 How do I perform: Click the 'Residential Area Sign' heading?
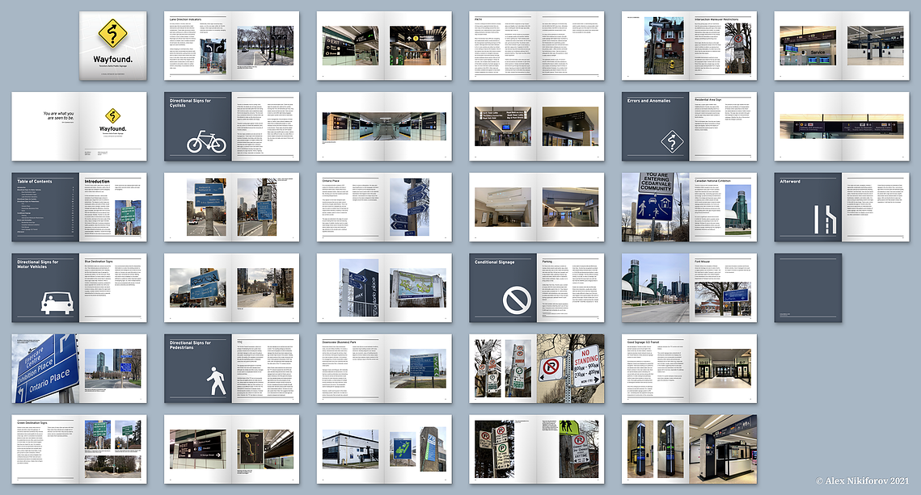click(708, 99)
